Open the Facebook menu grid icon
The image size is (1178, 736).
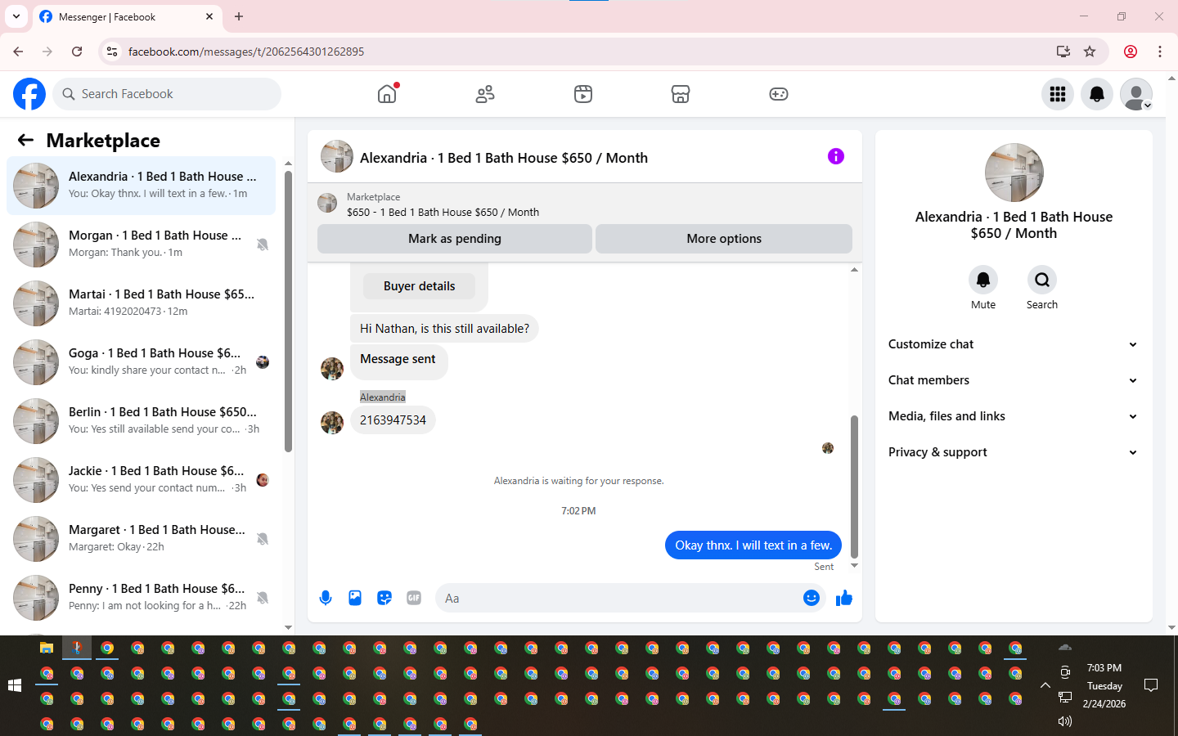(1058, 94)
